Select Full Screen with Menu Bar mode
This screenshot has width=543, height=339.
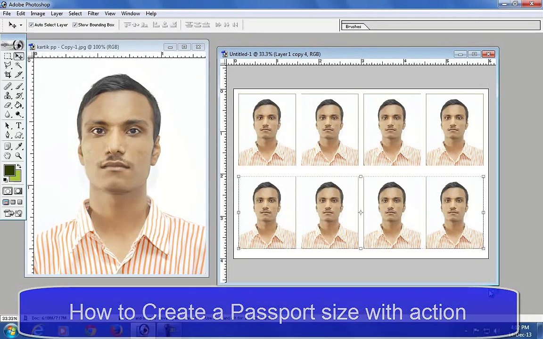tap(13, 202)
